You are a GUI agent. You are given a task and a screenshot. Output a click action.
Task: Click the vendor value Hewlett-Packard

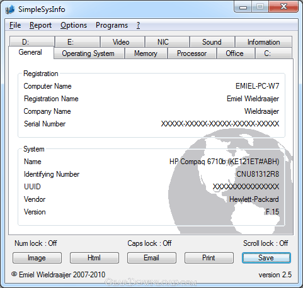point(254,199)
